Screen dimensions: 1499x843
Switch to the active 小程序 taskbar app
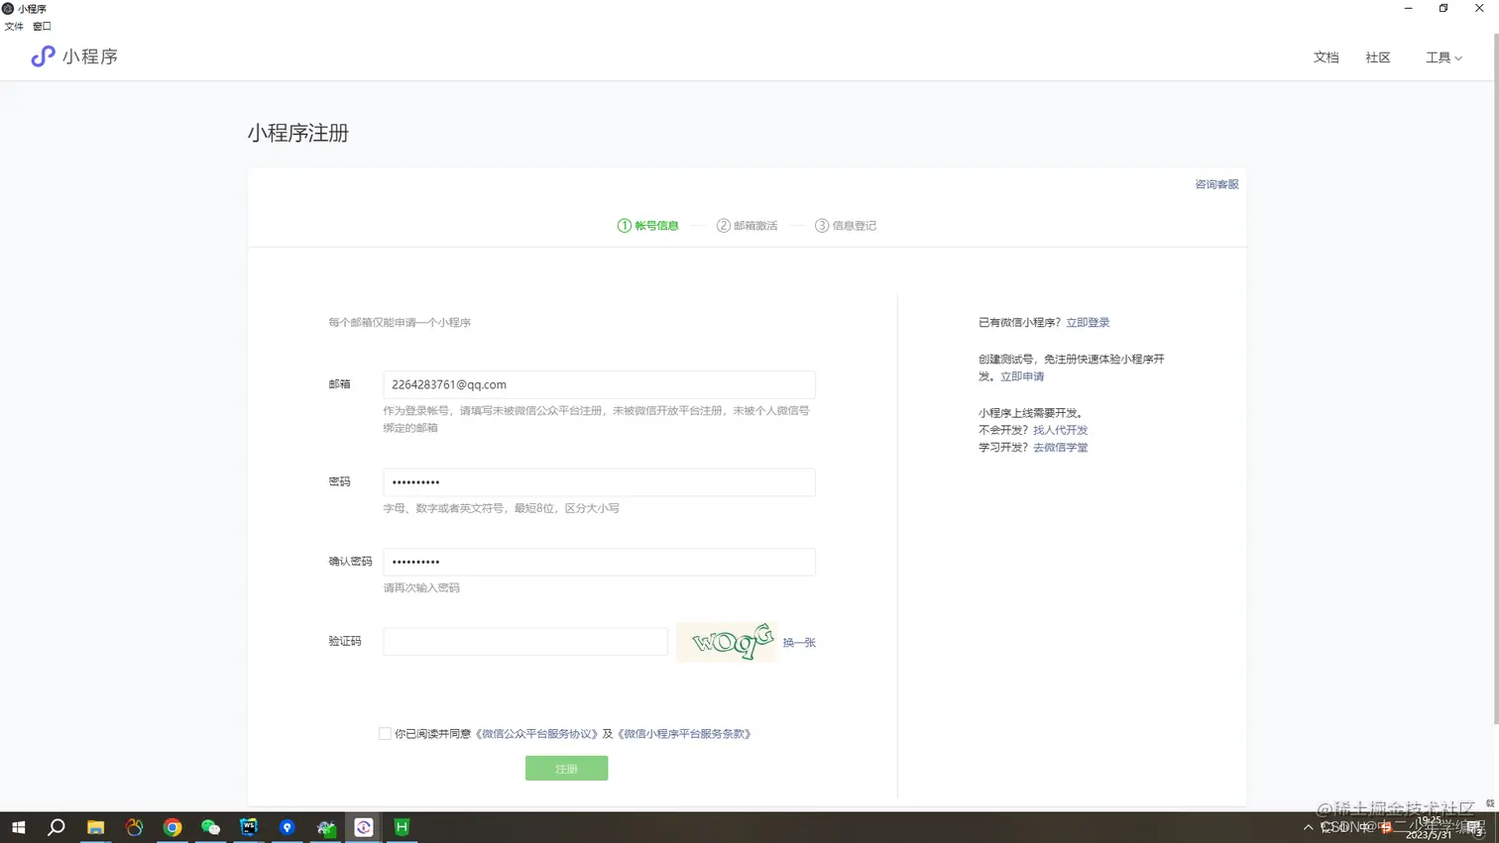coord(364,827)
